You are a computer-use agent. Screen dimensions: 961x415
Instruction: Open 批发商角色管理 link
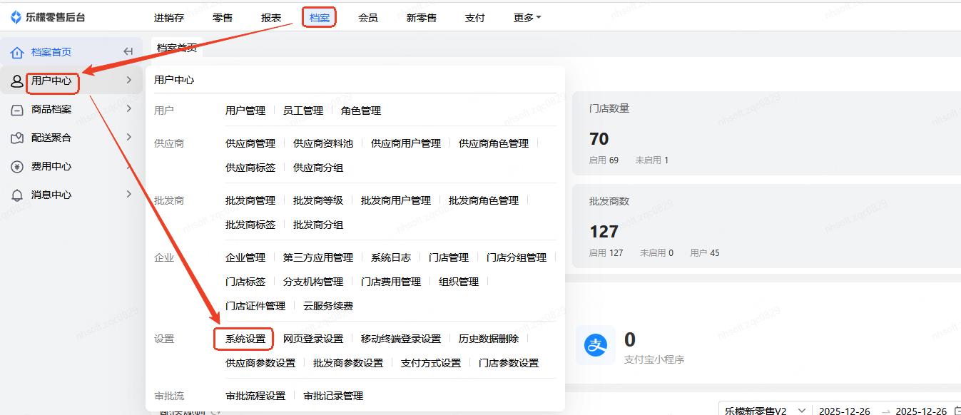(x=484, y=200)
